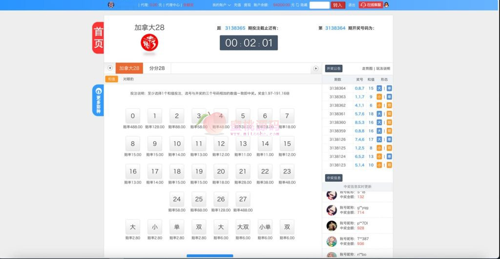This screenshot has width=500, height=259.
Task: Select the 大双 bet option
Action: point(243,227)
